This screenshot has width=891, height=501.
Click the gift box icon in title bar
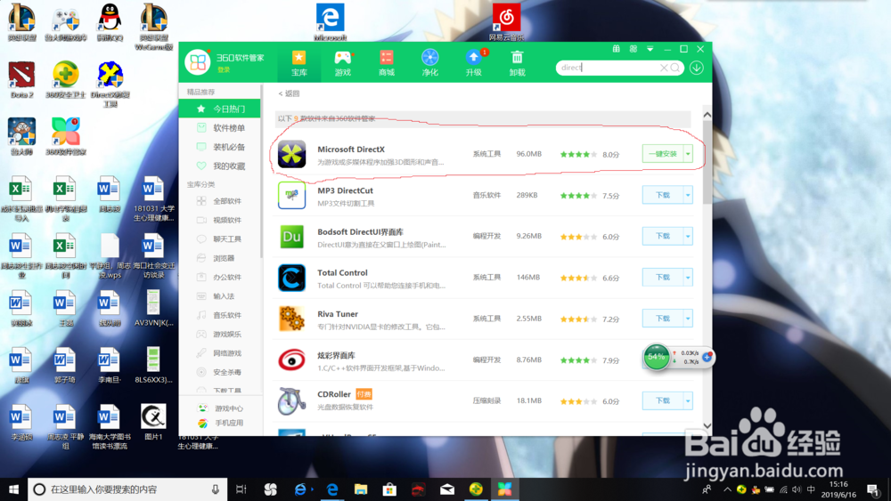pyautogui.click(x=616, y=49)
